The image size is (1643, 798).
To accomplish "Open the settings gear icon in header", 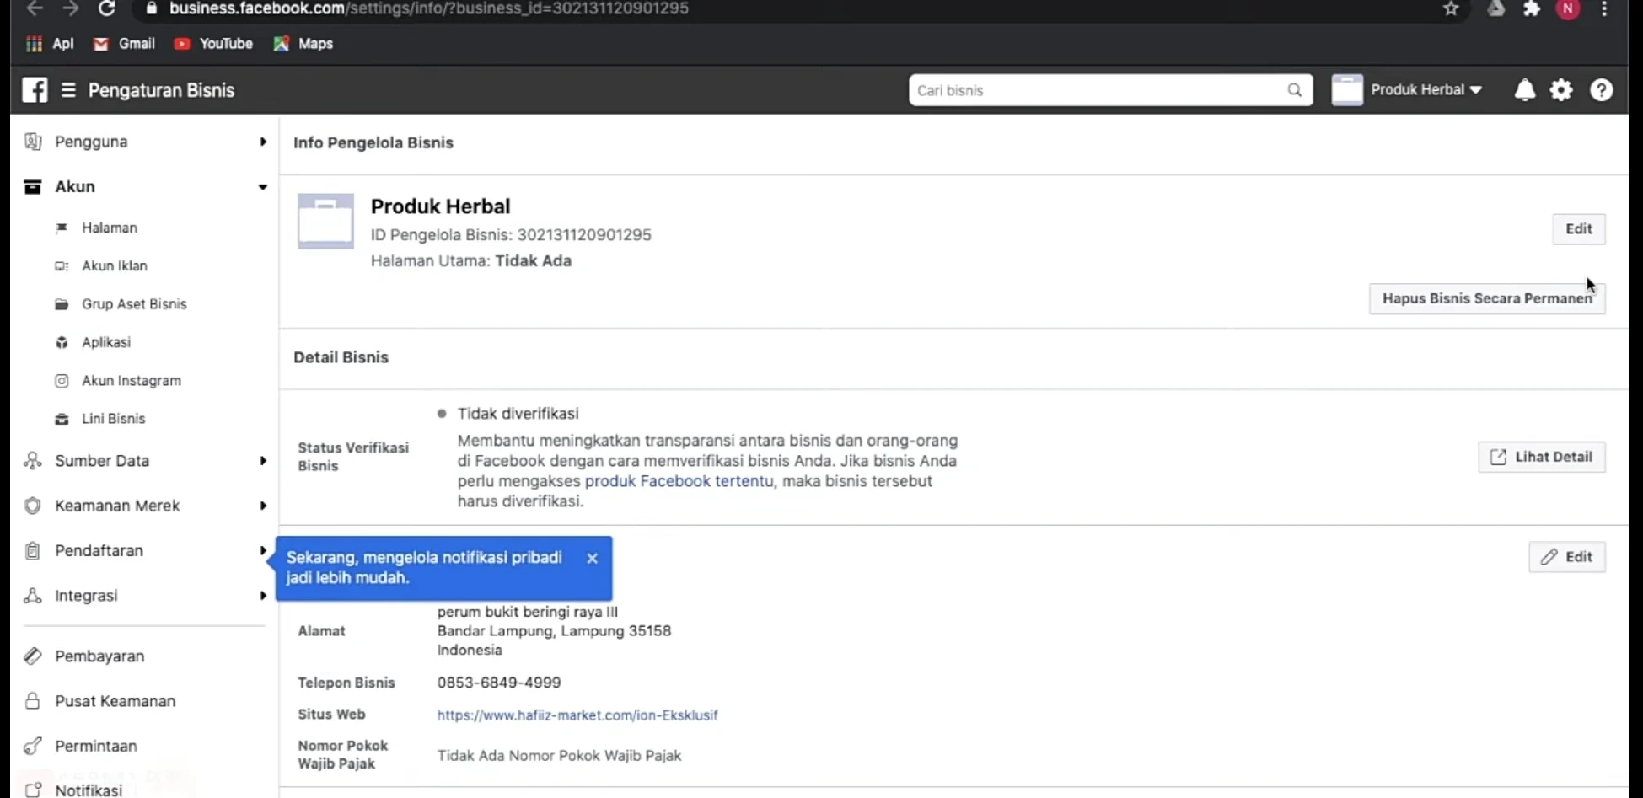I will click(1561, 90).
